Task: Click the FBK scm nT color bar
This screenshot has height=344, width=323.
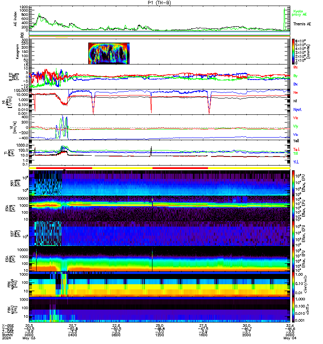Action: [x=293, y=310]
